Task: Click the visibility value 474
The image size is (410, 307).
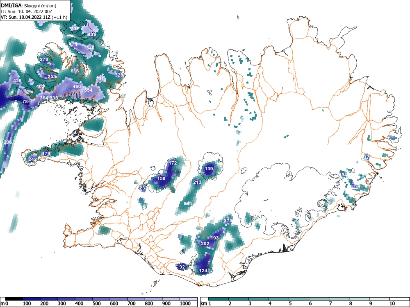Action: pos(73,44)
